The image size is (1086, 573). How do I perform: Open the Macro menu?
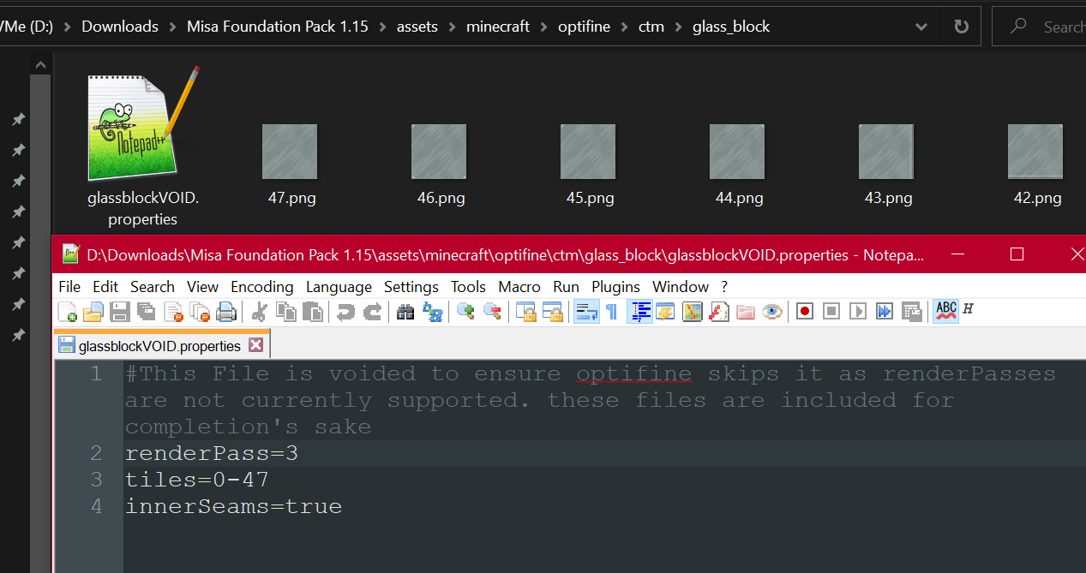coord(519,286)
